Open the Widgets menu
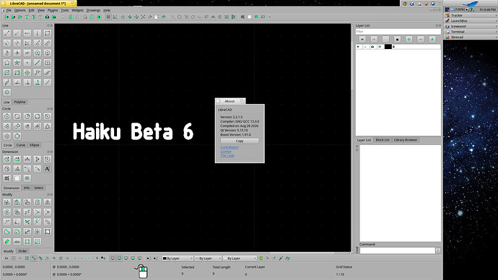 [x=77, y=10]
